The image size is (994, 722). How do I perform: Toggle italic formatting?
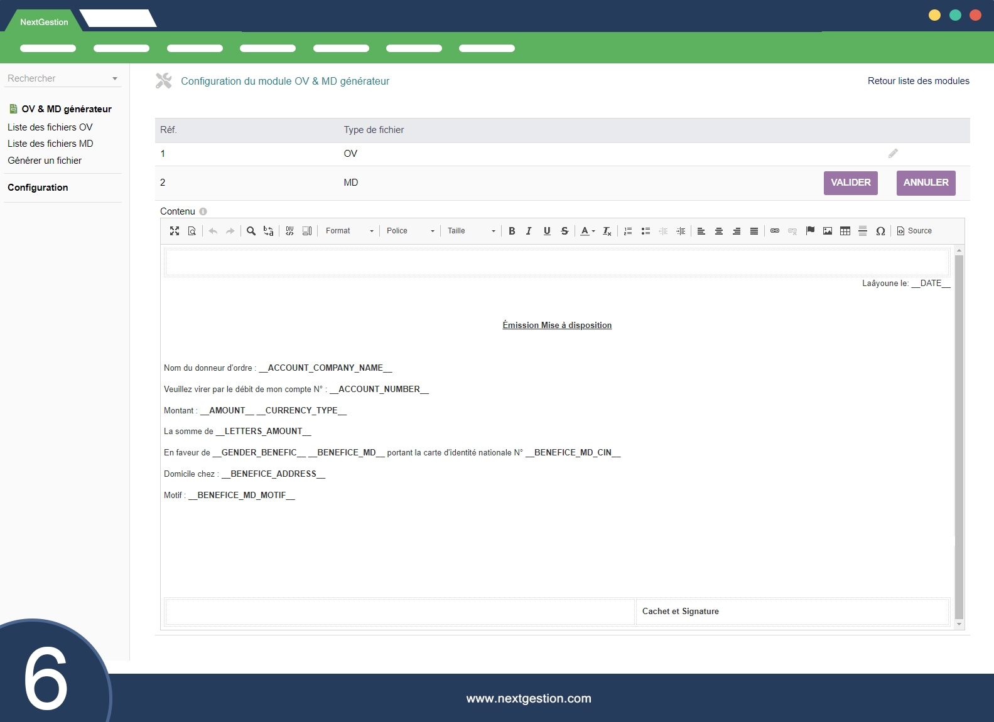(529, 231)
